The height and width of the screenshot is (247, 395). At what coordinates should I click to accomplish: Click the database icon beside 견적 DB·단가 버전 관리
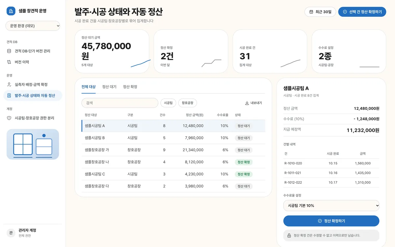tap(9, 51)
